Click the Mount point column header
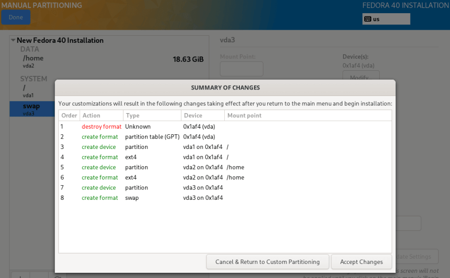Image resolution: width=450 pixels, height=278 pixels. pyautogui.click(x=308, y=115)
